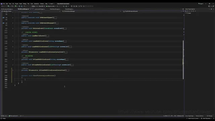The width and height of the screenshot is (215, 121).
Task: Open the Extensions menu
Action: 37,4
